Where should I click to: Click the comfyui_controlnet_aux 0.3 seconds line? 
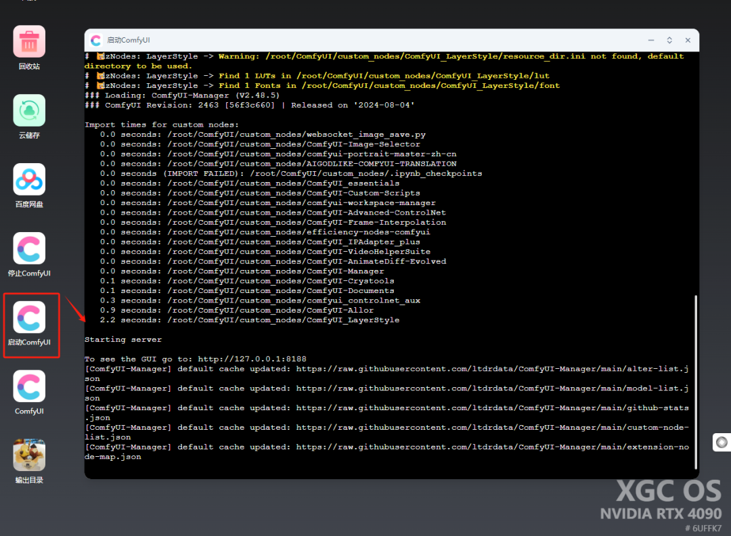(260, 300)
